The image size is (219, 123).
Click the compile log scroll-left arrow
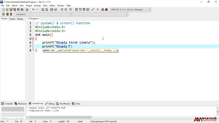(27, 117)
